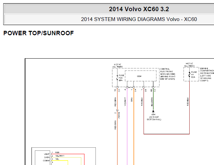
Task: Click the 'C2' connector label
Action: [x=155, y=90]
